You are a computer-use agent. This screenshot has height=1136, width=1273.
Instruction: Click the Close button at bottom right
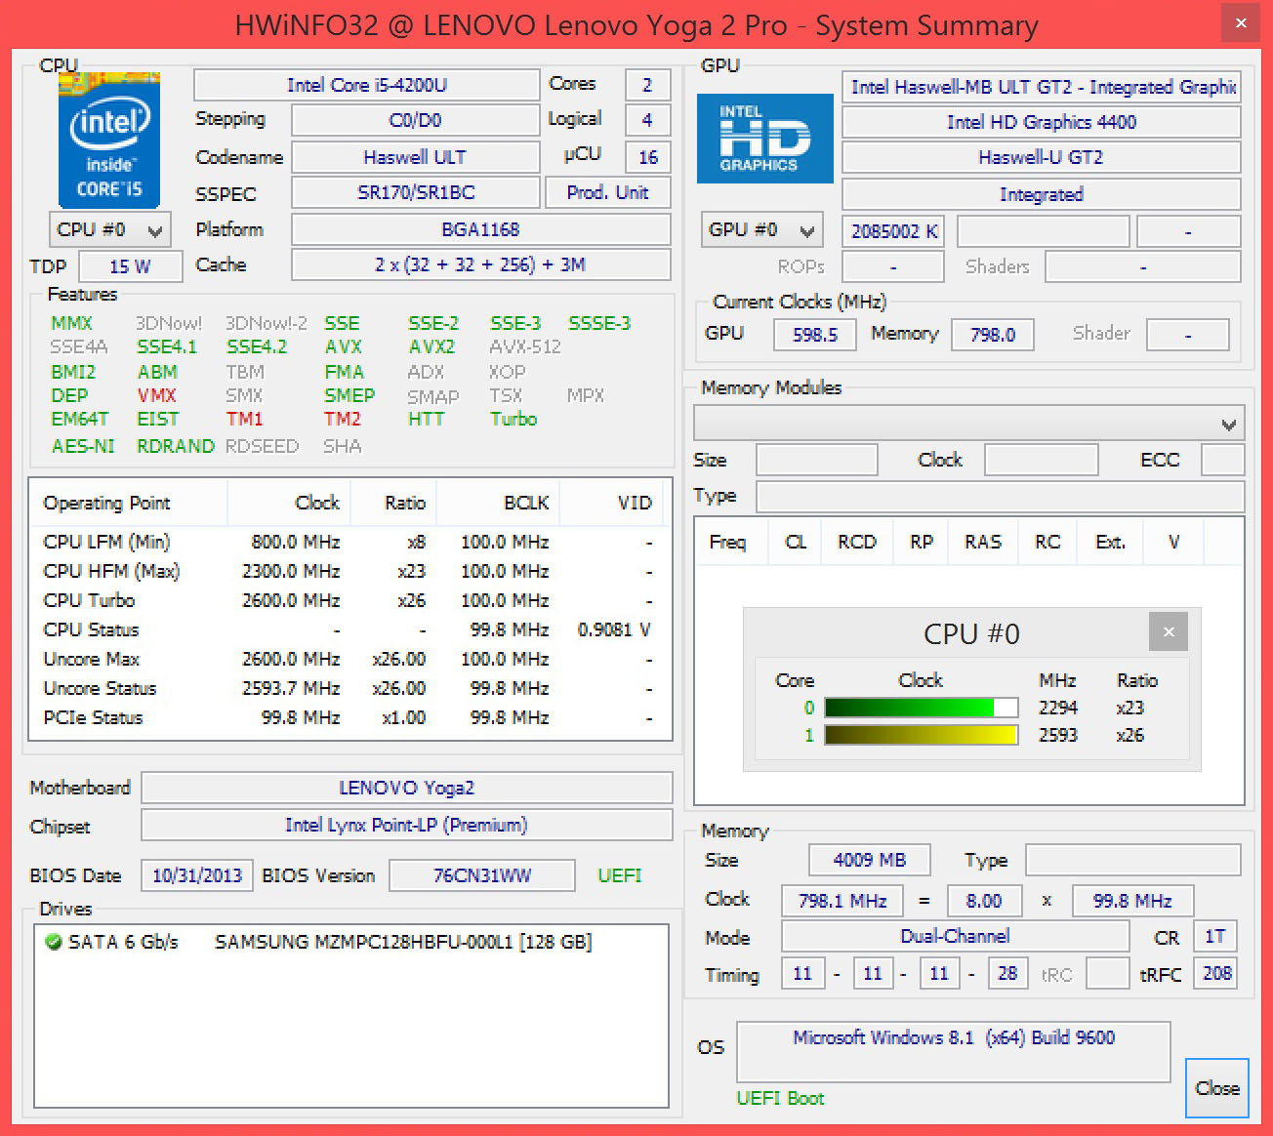pyautogui.click(x=1217, y=1088)
